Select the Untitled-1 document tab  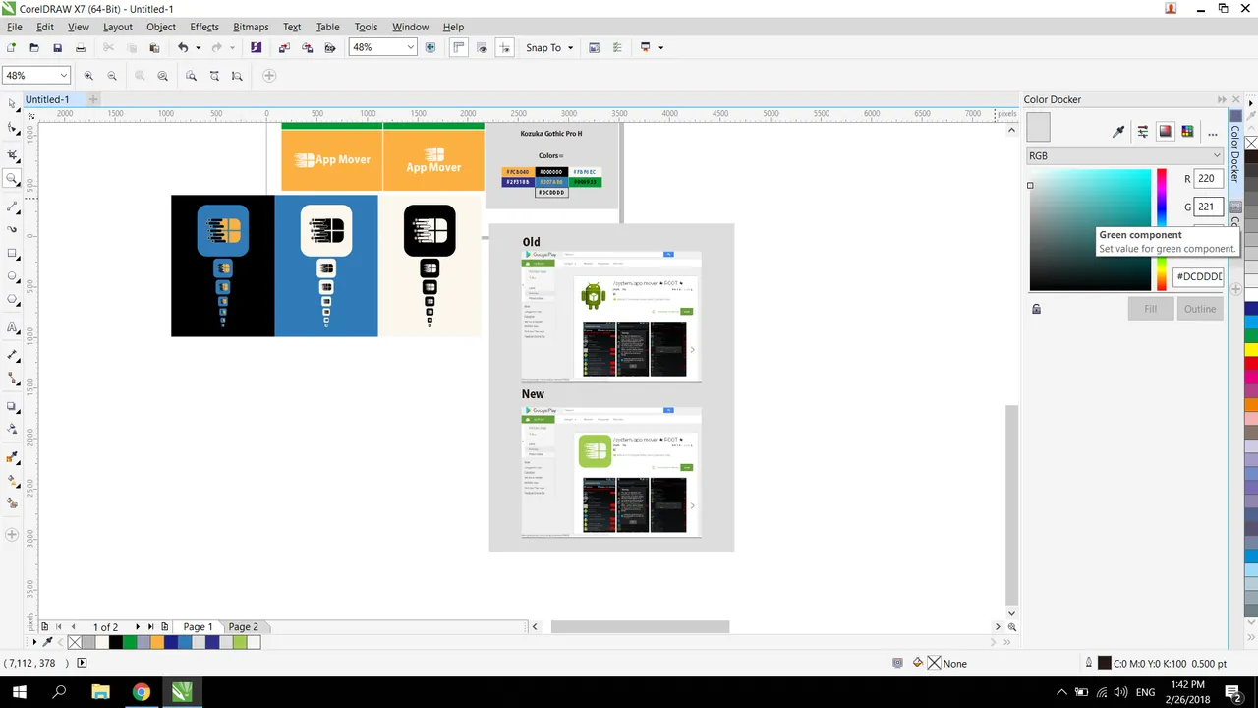point(47,99)
